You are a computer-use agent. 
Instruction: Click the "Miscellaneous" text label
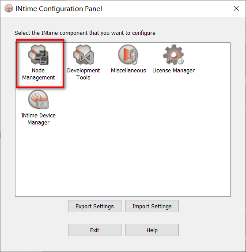(129, 71)
